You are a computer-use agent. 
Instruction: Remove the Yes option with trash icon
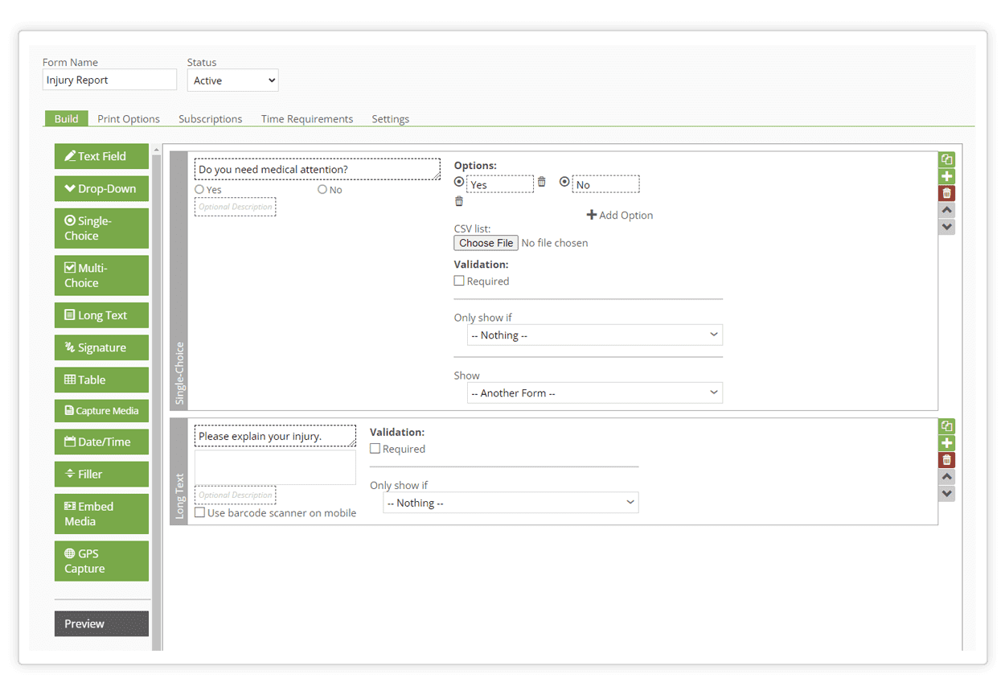541,182
